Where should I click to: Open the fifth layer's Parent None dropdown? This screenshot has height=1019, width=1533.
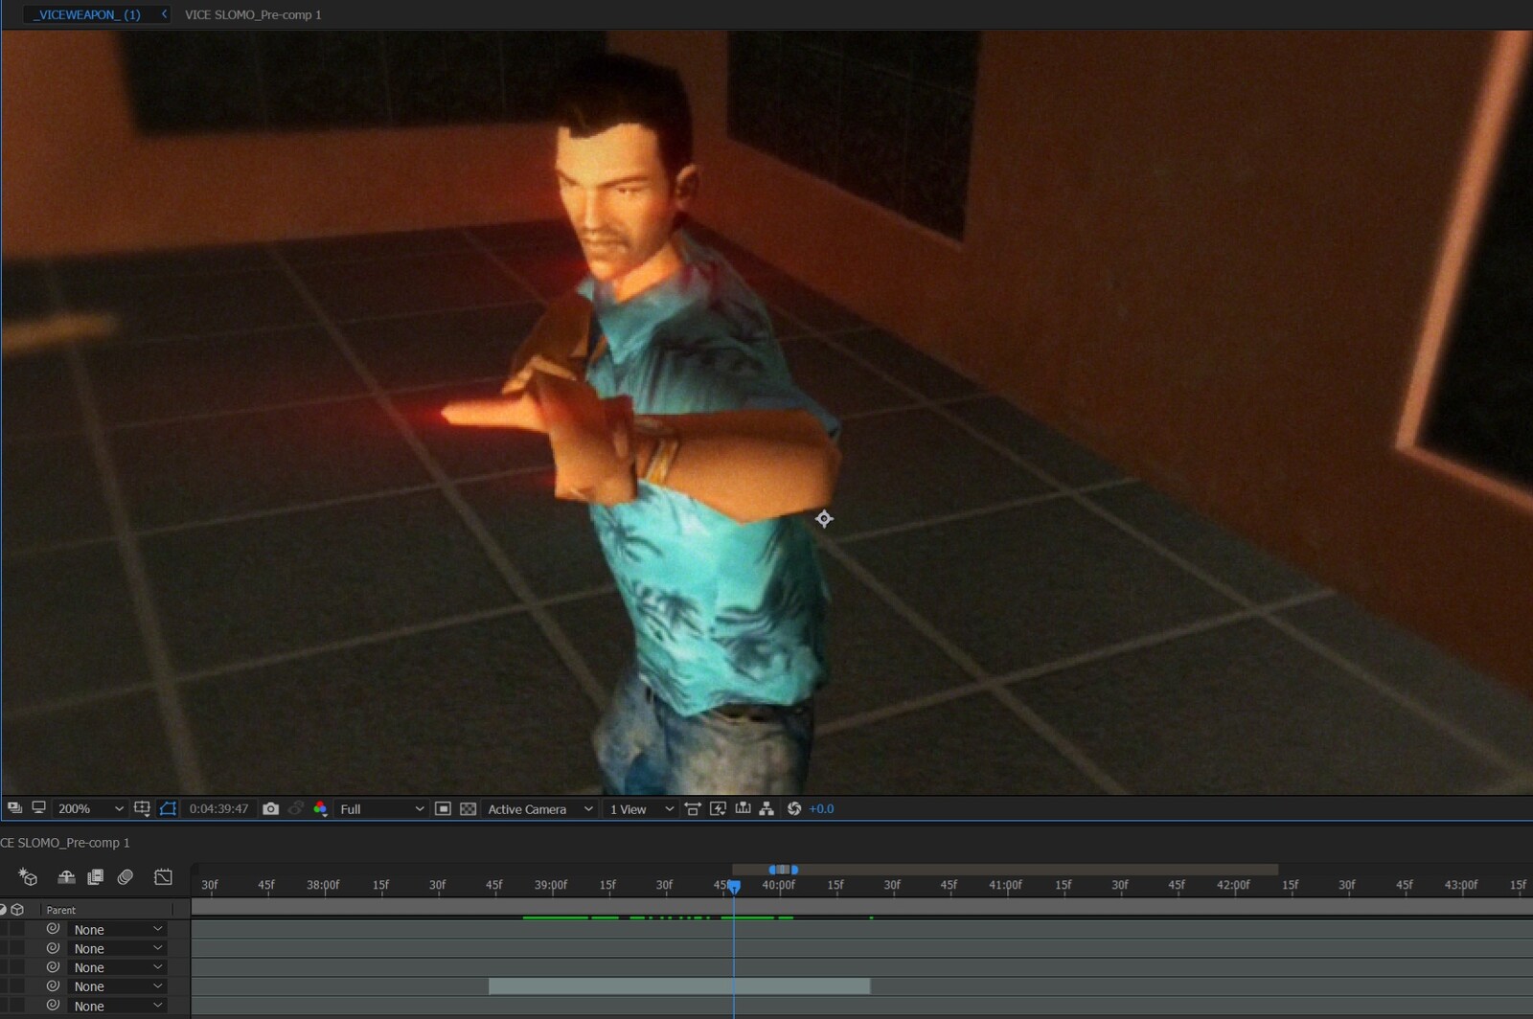point(117,1006)
